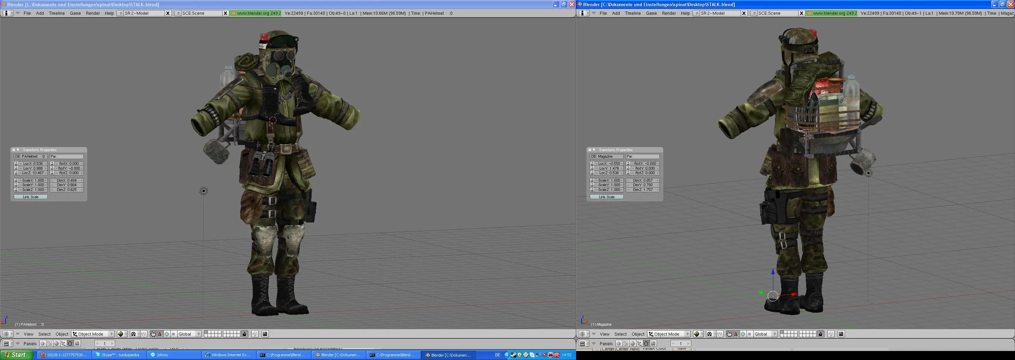Select scale manipulator square in left window

pos(174,334)
